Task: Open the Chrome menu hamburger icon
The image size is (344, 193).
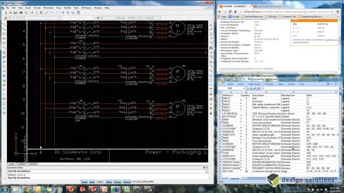Action: coord(338,12)
